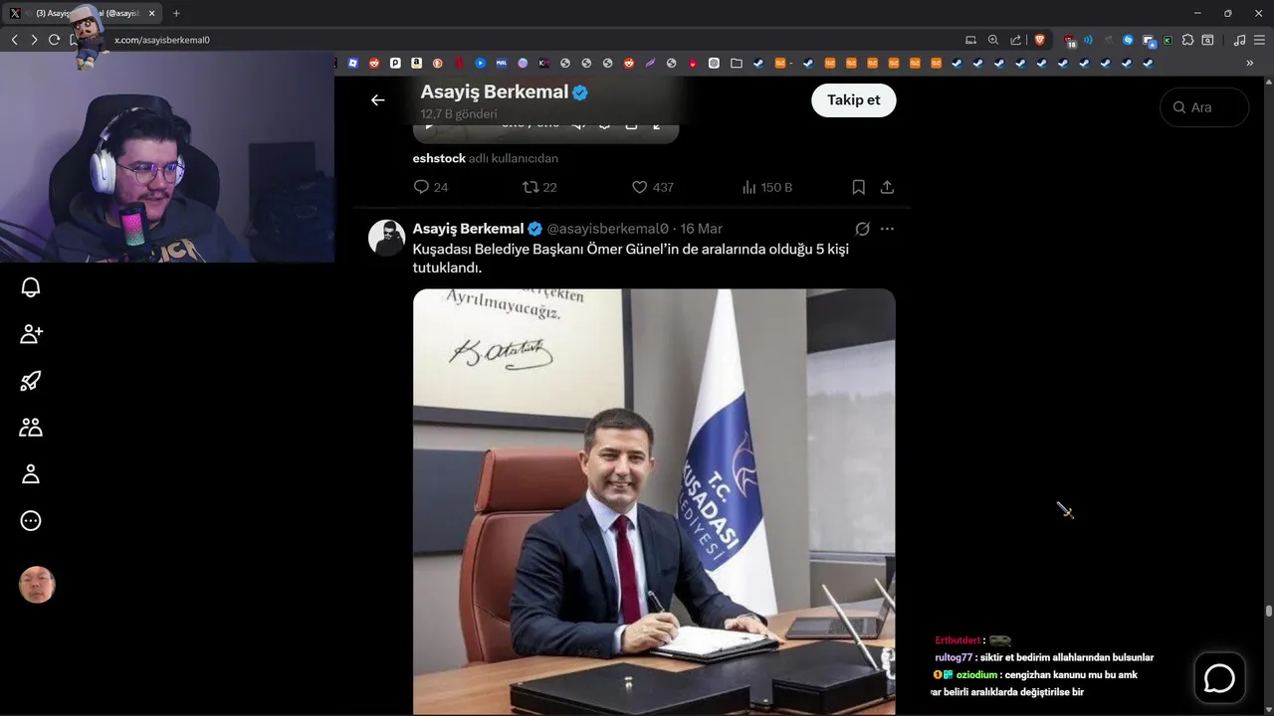Screen dimensions: 1274x716
Task: Open the follow-suggestion person-plus sidebar icon
Action: pos(31,334)
